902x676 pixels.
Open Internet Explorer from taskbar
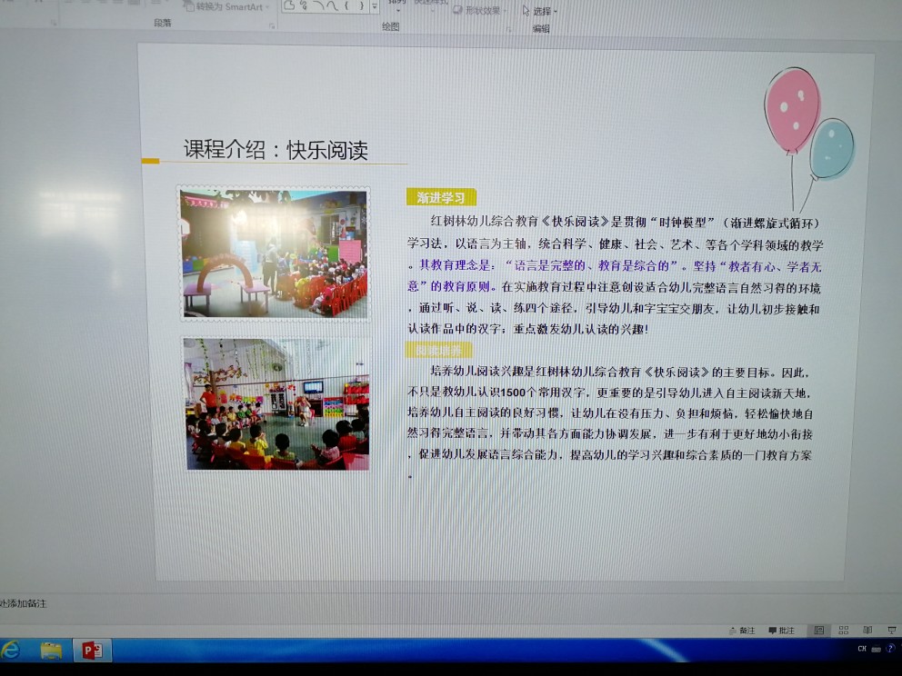(x=11, y=650)
